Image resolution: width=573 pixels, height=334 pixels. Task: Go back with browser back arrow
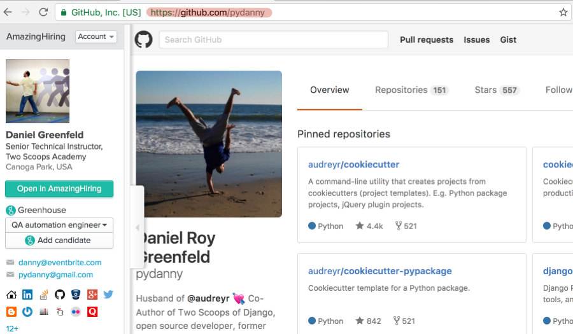click(8, 12)
